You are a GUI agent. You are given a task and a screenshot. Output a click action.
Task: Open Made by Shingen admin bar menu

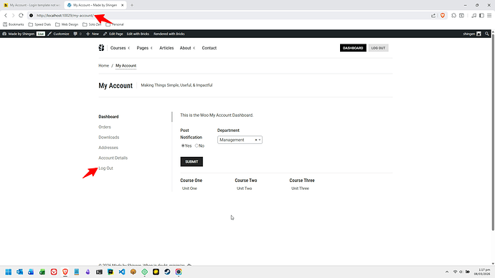pyautogui.click(x=19, y=34)
